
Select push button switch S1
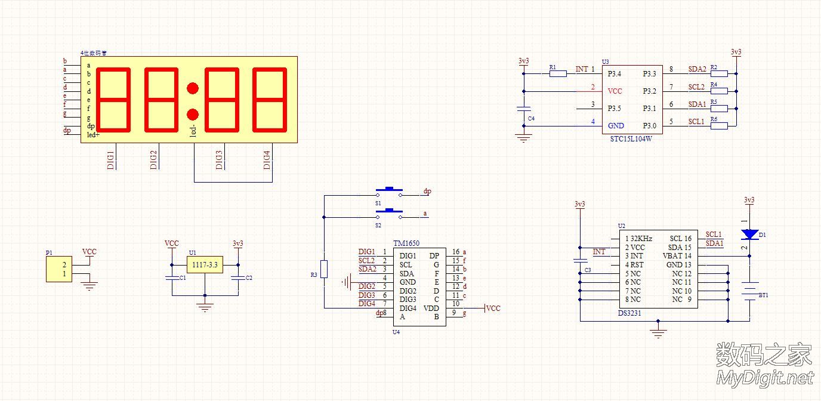tap(389, 192)
